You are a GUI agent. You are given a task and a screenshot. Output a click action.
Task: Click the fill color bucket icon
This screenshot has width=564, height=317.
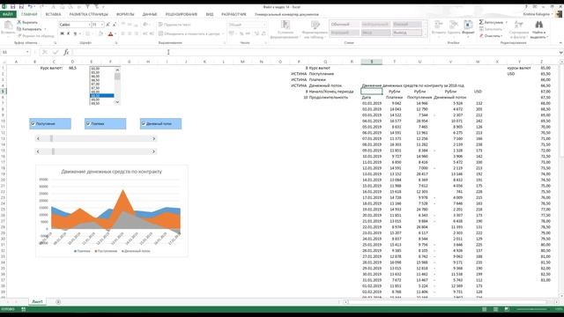[100, 33]
